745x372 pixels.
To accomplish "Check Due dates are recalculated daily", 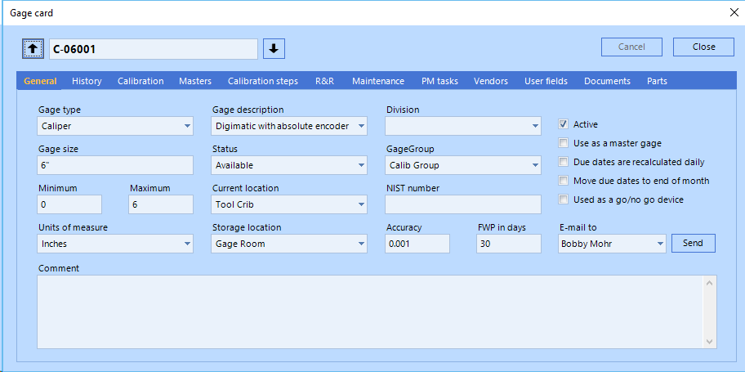I will pyautogui.click(x=563, y=162).
